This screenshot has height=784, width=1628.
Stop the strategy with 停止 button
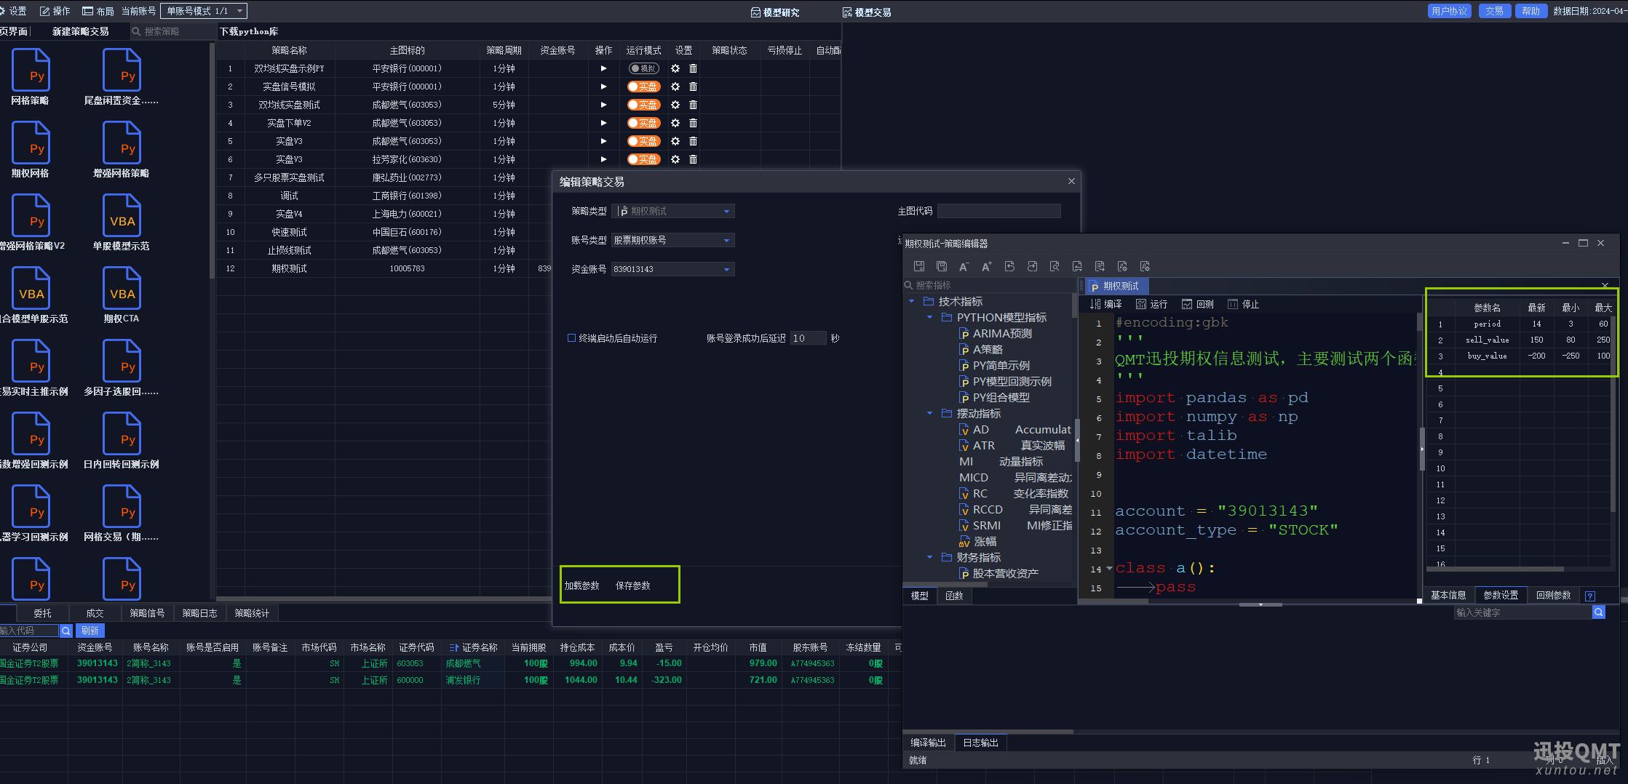pos(1243,304)
